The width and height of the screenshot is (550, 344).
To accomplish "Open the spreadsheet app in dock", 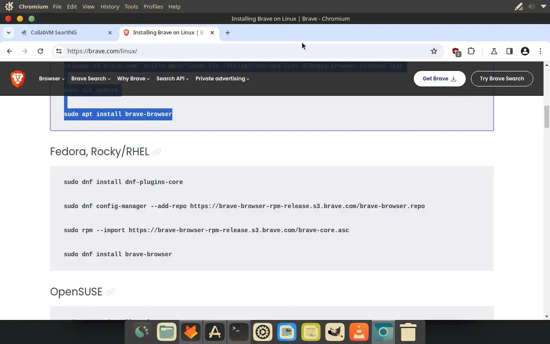I will click(311, 332).
